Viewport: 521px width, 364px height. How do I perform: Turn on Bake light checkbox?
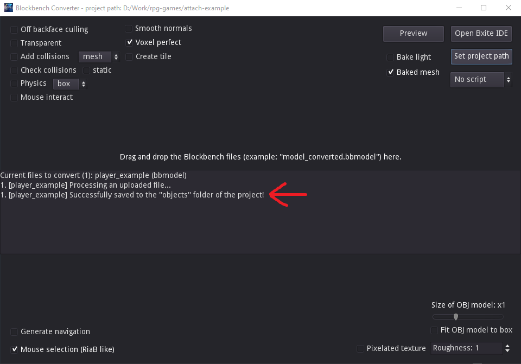click(x=390, y=58)
